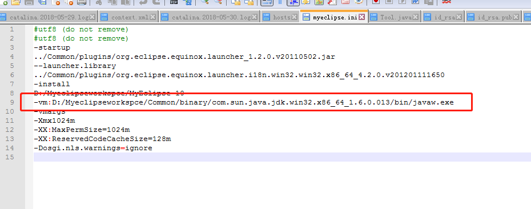This screenshot has height=209, width=531.
Task: Save the file using the floppy disk icon
Action: 29,2
